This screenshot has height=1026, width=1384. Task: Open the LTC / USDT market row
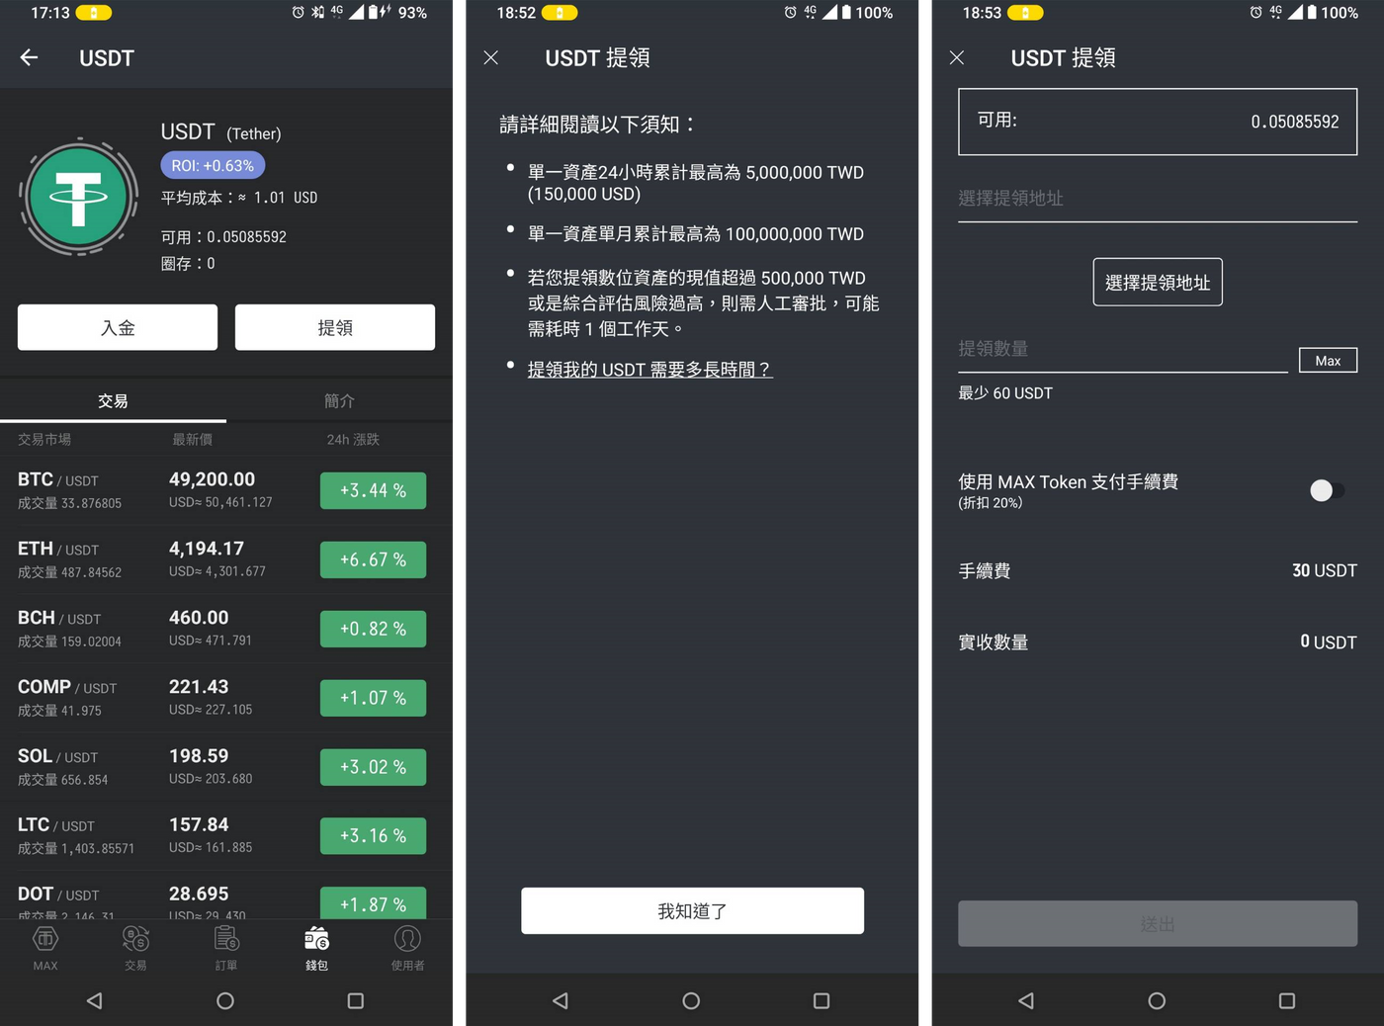[x=226, y=836]
